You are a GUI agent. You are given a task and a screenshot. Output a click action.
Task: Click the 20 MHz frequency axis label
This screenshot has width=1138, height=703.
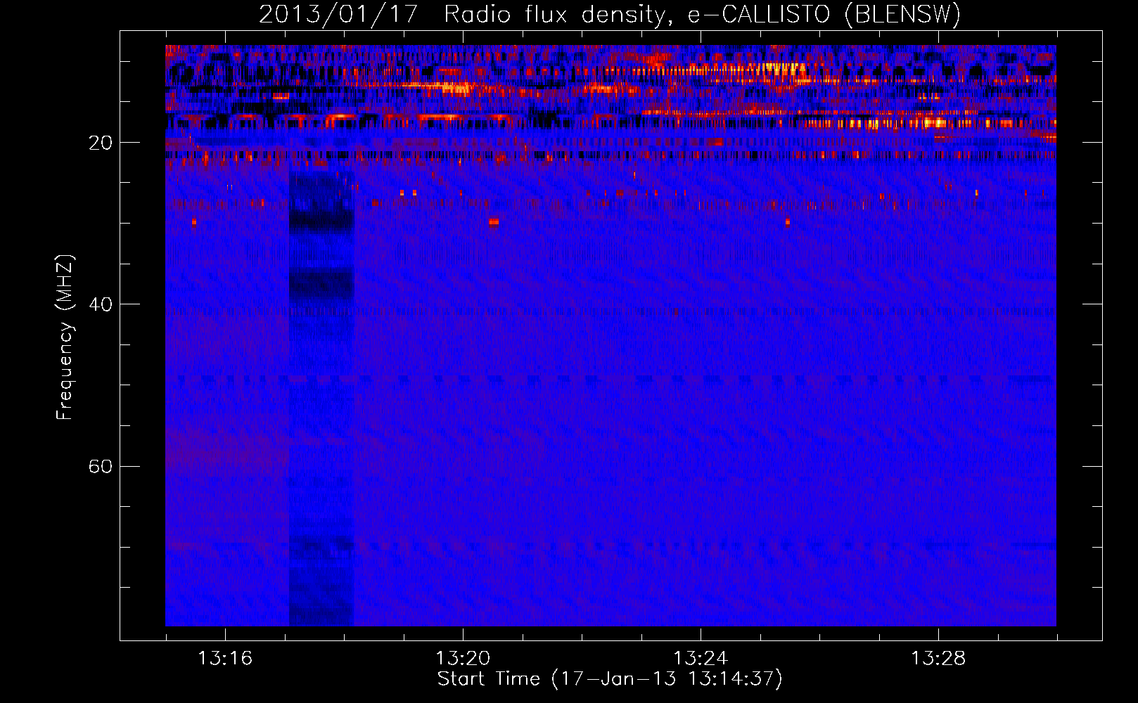[x=101, y=143]
